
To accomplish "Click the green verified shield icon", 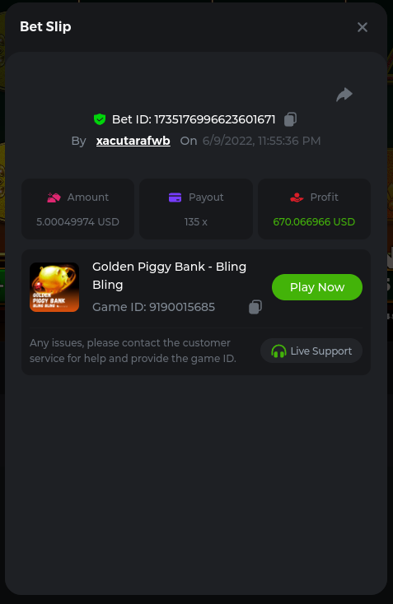I will tap(100, 119).
